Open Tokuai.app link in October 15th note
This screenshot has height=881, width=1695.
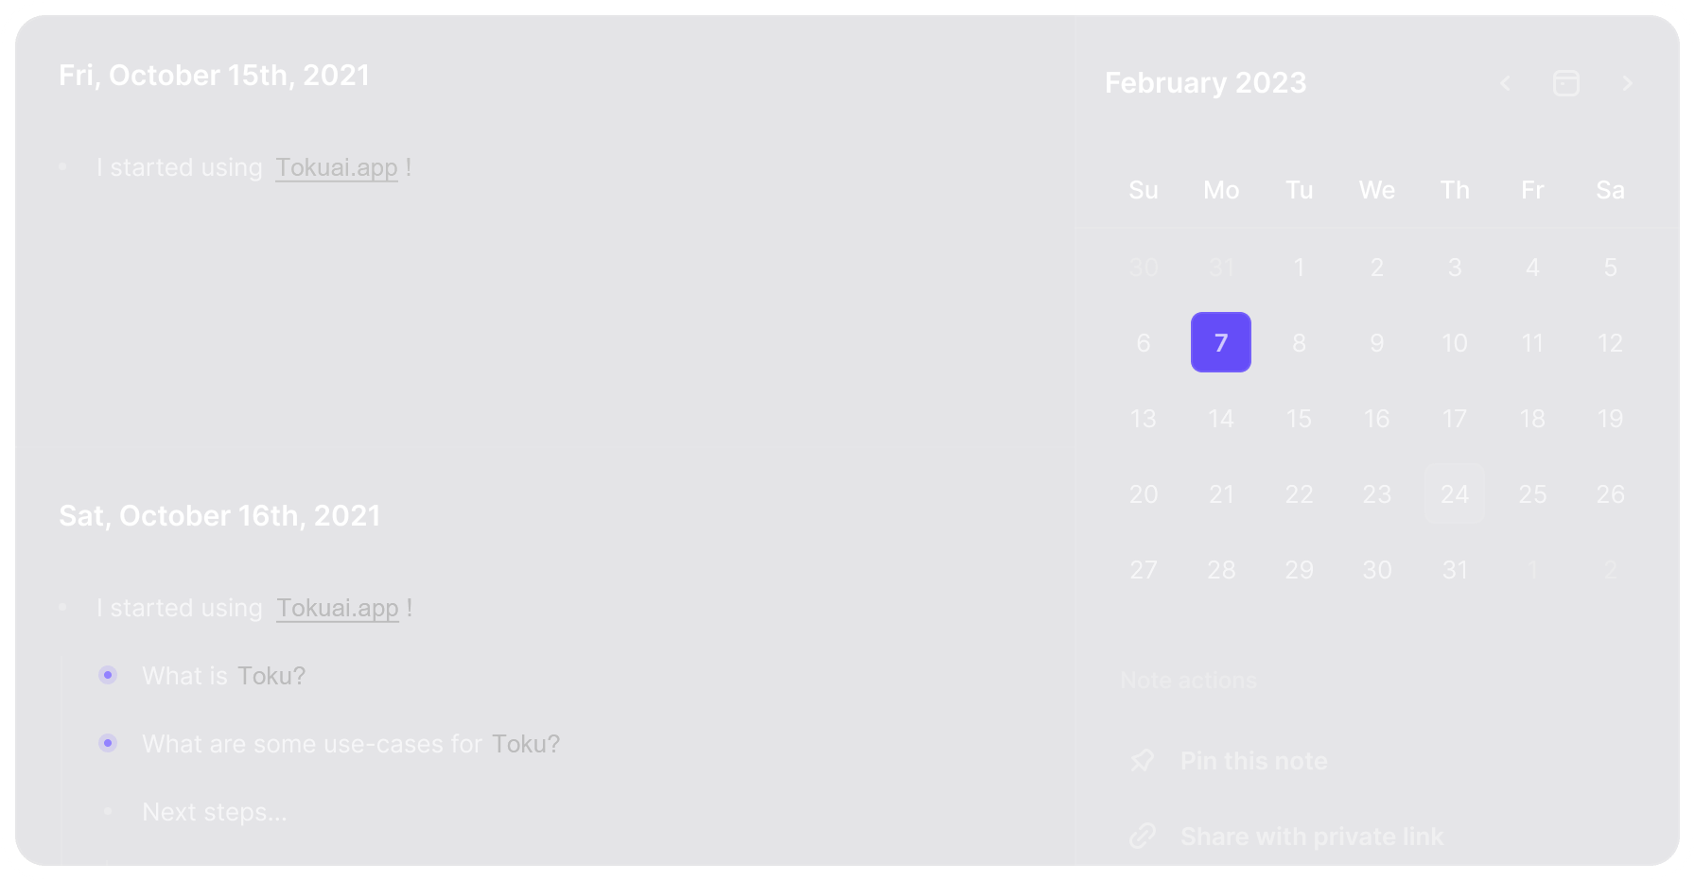337,168
